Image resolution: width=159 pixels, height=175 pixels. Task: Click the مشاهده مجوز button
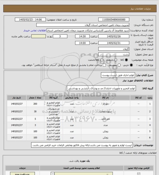coord(22,174)
